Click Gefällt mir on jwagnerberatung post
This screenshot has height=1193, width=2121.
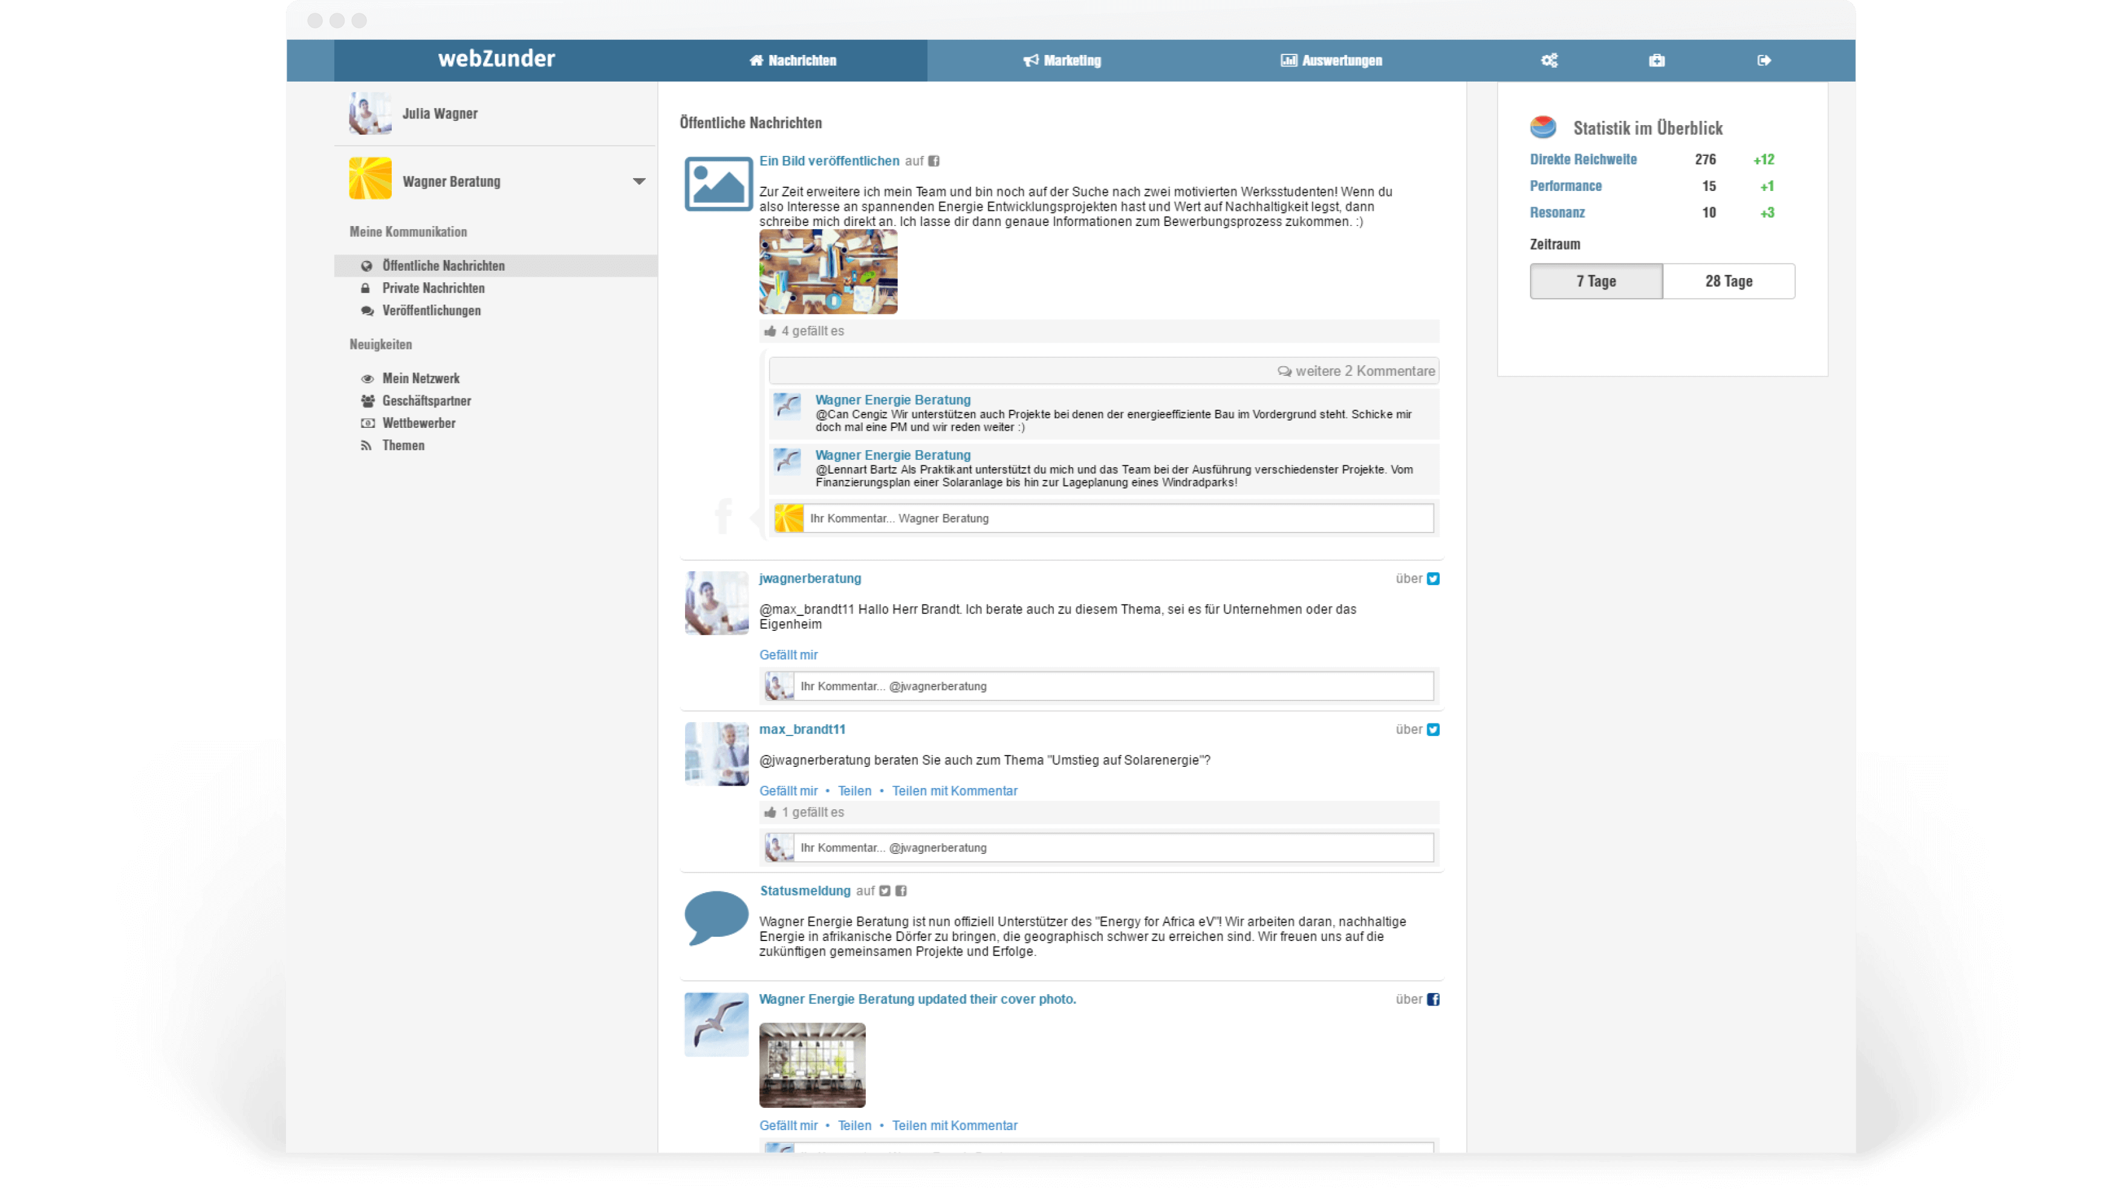tap(788, 655)
